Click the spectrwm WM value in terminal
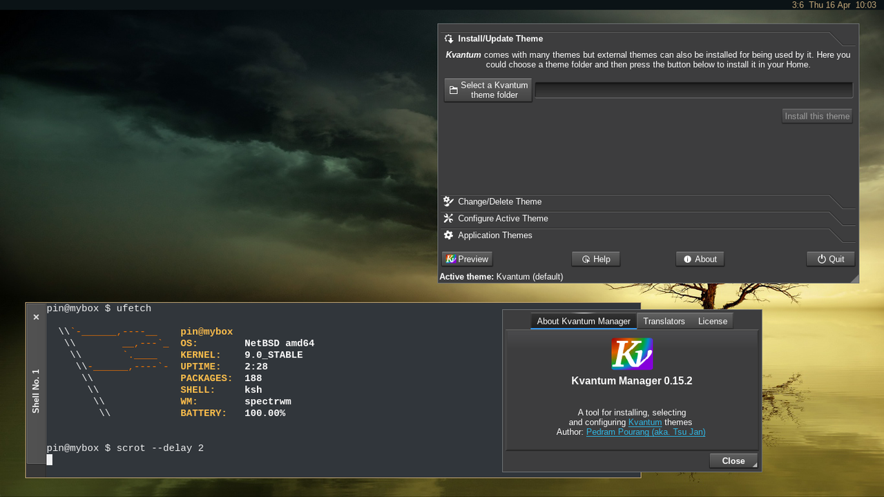Image resolution: width=884 pixels, height=497 pixels. 268,402
